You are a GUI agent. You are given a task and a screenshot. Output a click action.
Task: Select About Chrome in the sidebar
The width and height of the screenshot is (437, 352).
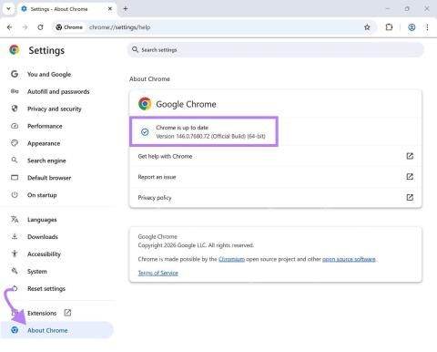click(x=56, y=330)
